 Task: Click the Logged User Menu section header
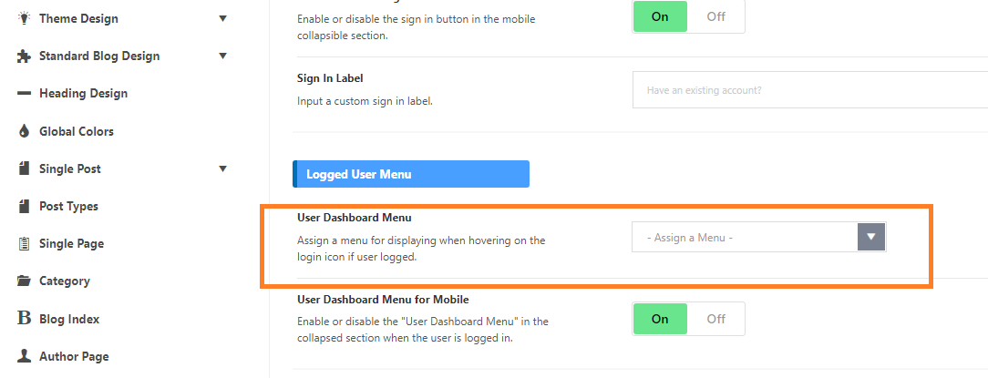click(x=411, y=174)
